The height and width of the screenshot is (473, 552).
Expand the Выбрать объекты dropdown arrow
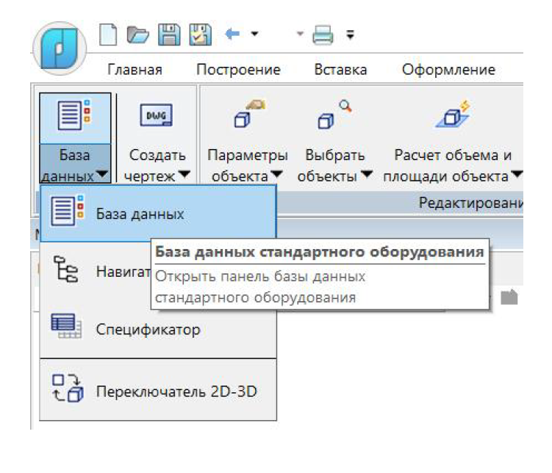point(366,174)
